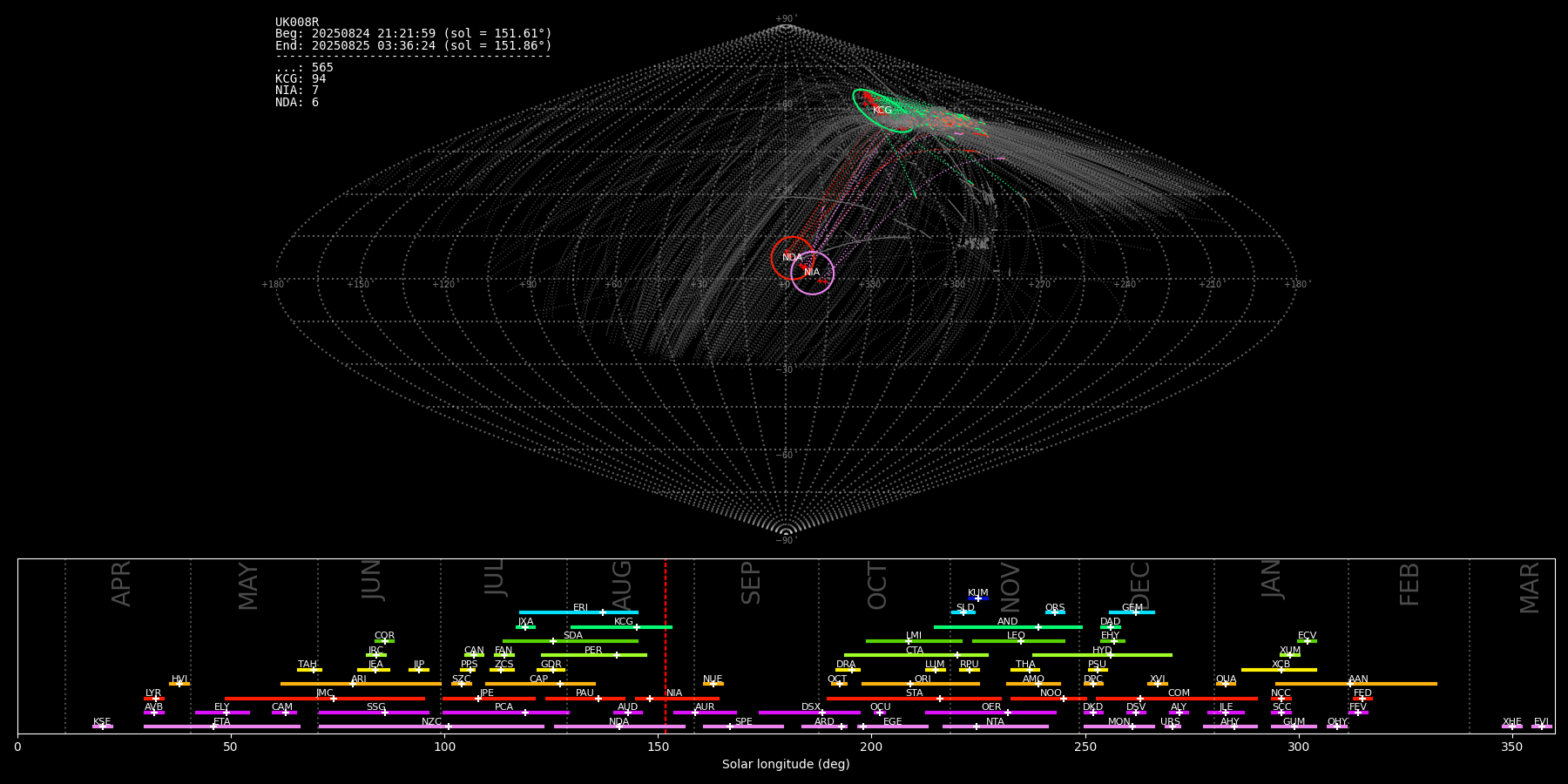Click the +90 declination label at map top
Viewport: 1568px width, 784px height.
pyautogui.click(x=786, y=19)
